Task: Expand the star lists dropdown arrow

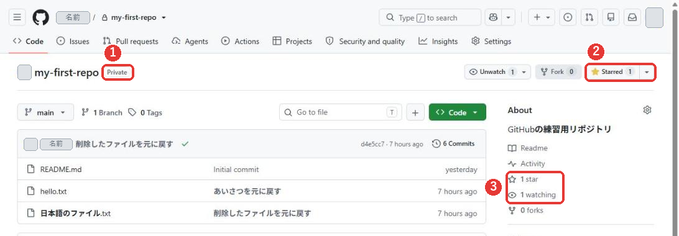Action: click(x=647, y=72)
